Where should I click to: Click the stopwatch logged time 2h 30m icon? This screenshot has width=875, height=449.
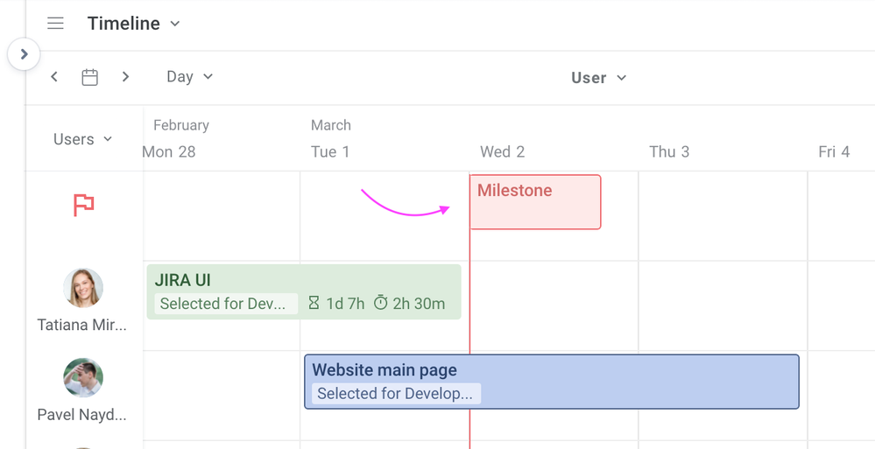pos(381,303)
